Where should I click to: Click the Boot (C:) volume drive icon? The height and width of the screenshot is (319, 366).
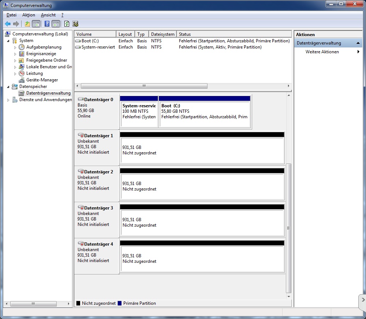point(78,41)
